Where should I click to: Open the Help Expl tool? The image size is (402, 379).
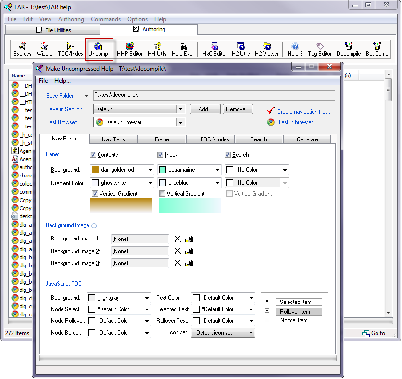point(182,50)
